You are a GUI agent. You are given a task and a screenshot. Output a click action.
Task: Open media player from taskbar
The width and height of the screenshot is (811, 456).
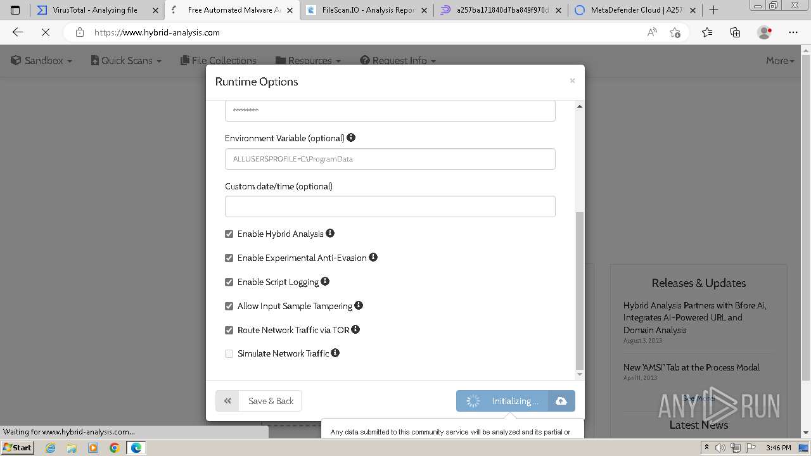coord(93,448)
